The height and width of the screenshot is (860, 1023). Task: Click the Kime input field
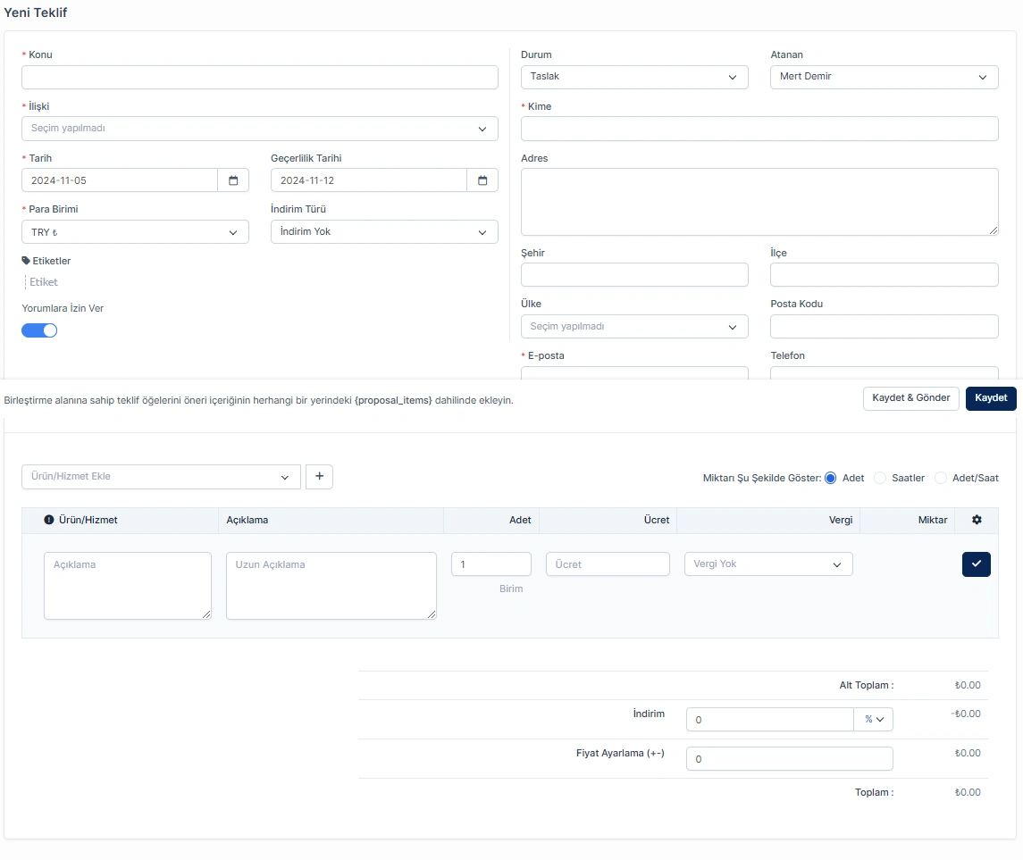[759, 129]
